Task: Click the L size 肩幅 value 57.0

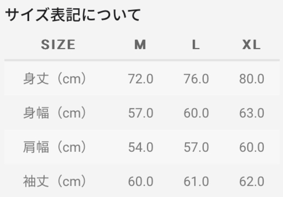Action: 196,147
